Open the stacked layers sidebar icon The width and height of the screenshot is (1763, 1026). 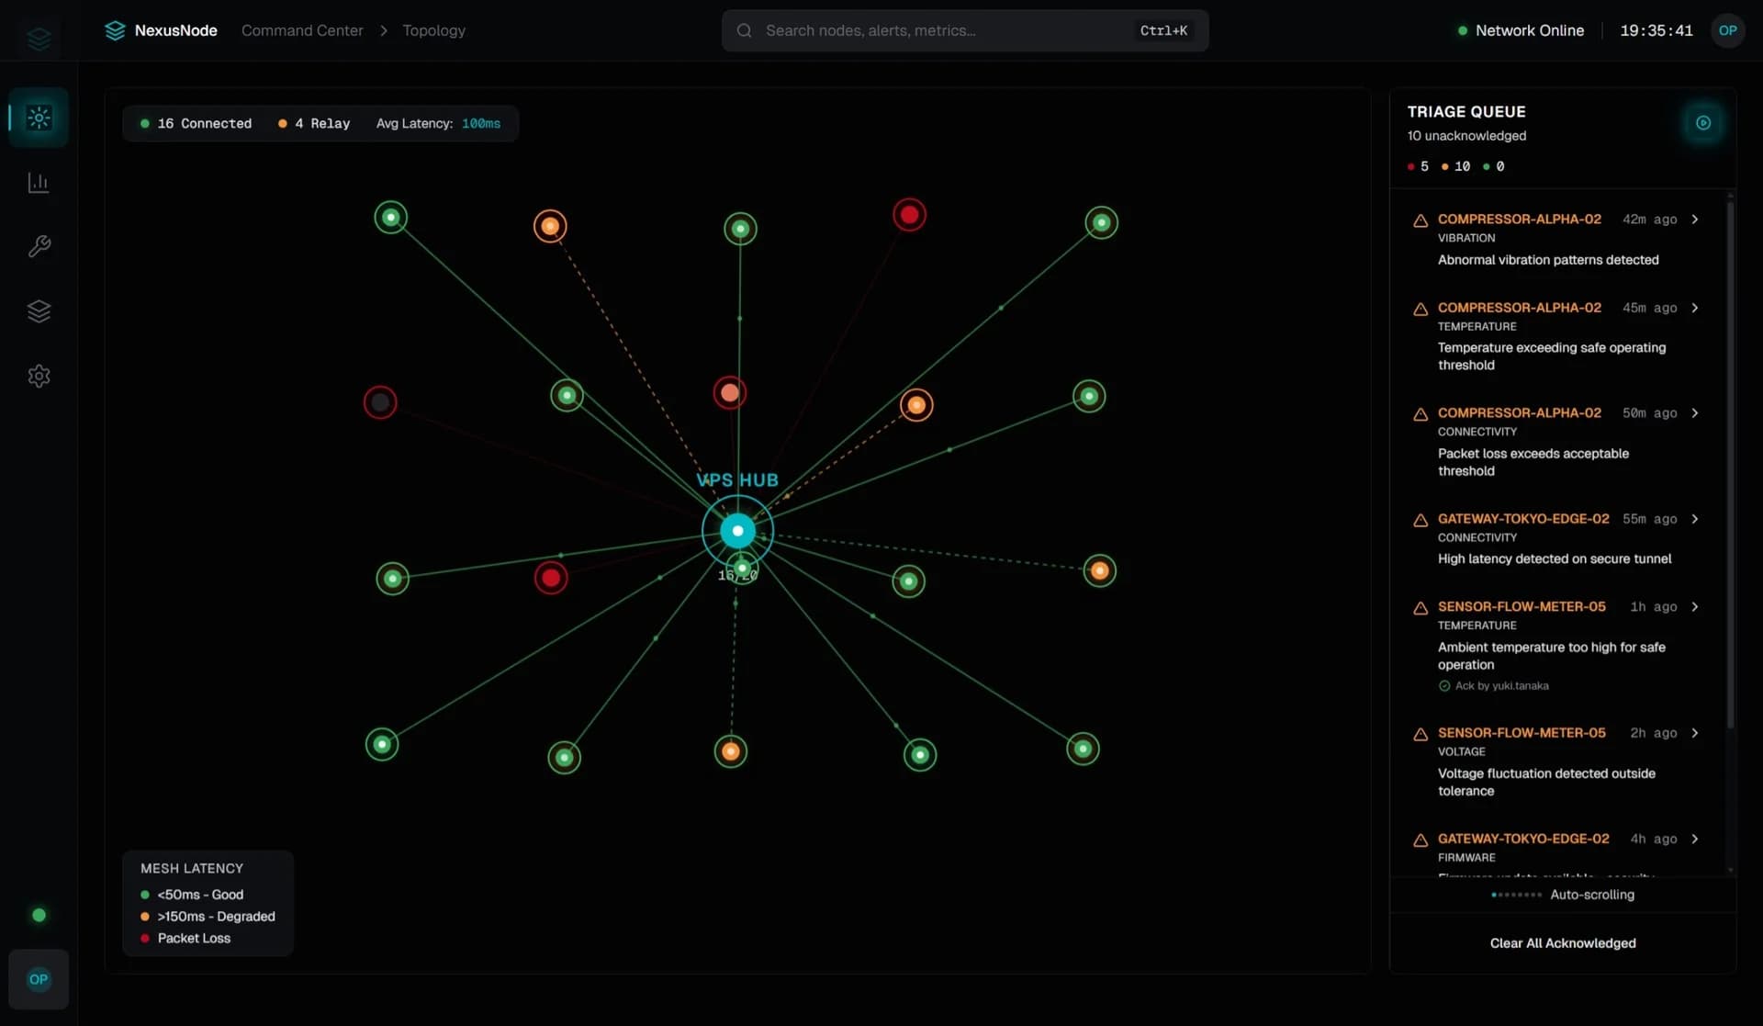(39, 311)
